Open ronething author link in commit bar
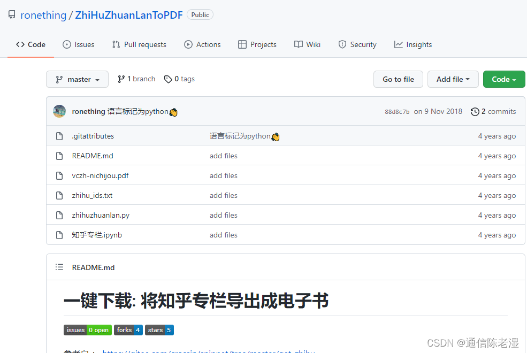527x353 pixels. click(x=88, y=111)
